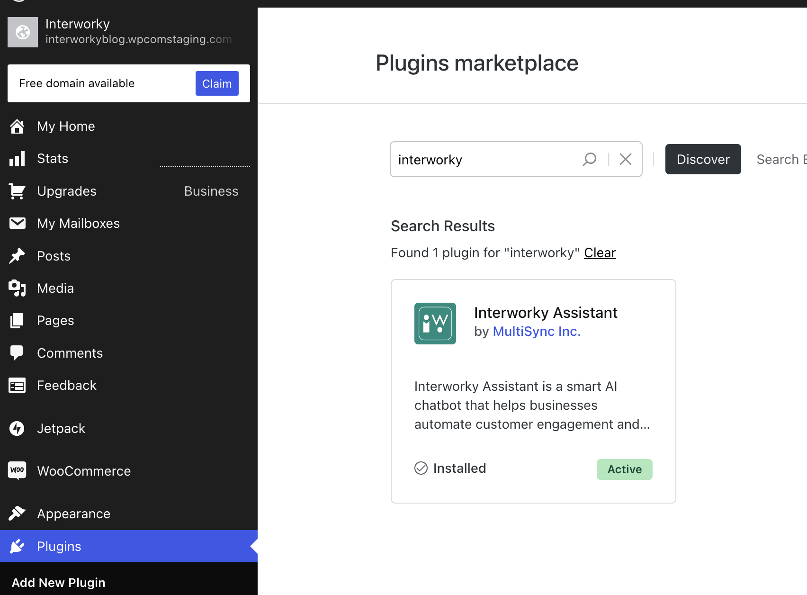The width and height of the screenshot is (807, 595).
Task: Click the Jetpack lightning icon
Action: click(x=17, y=428)
